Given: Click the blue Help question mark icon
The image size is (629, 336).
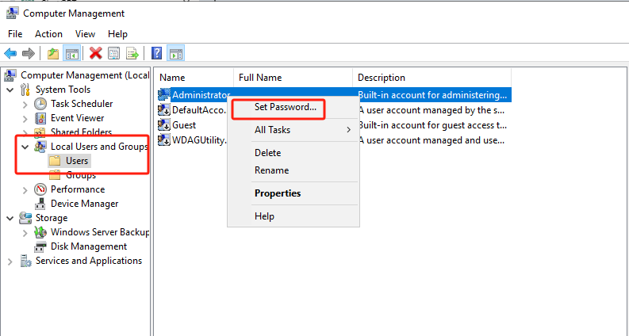Looking at the screenshot, I should pos(157,53).
